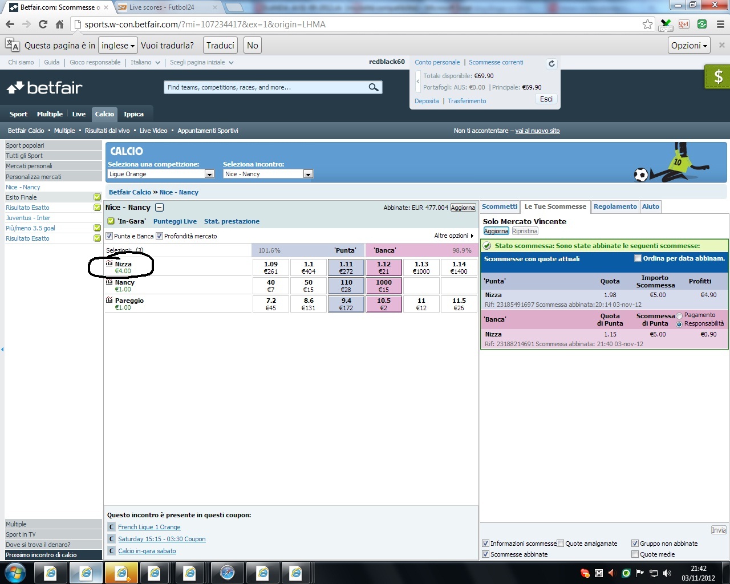Bookmark page with star icon
Image resolution: width=730 pixels, height=584 pixels.
(647, 24)
